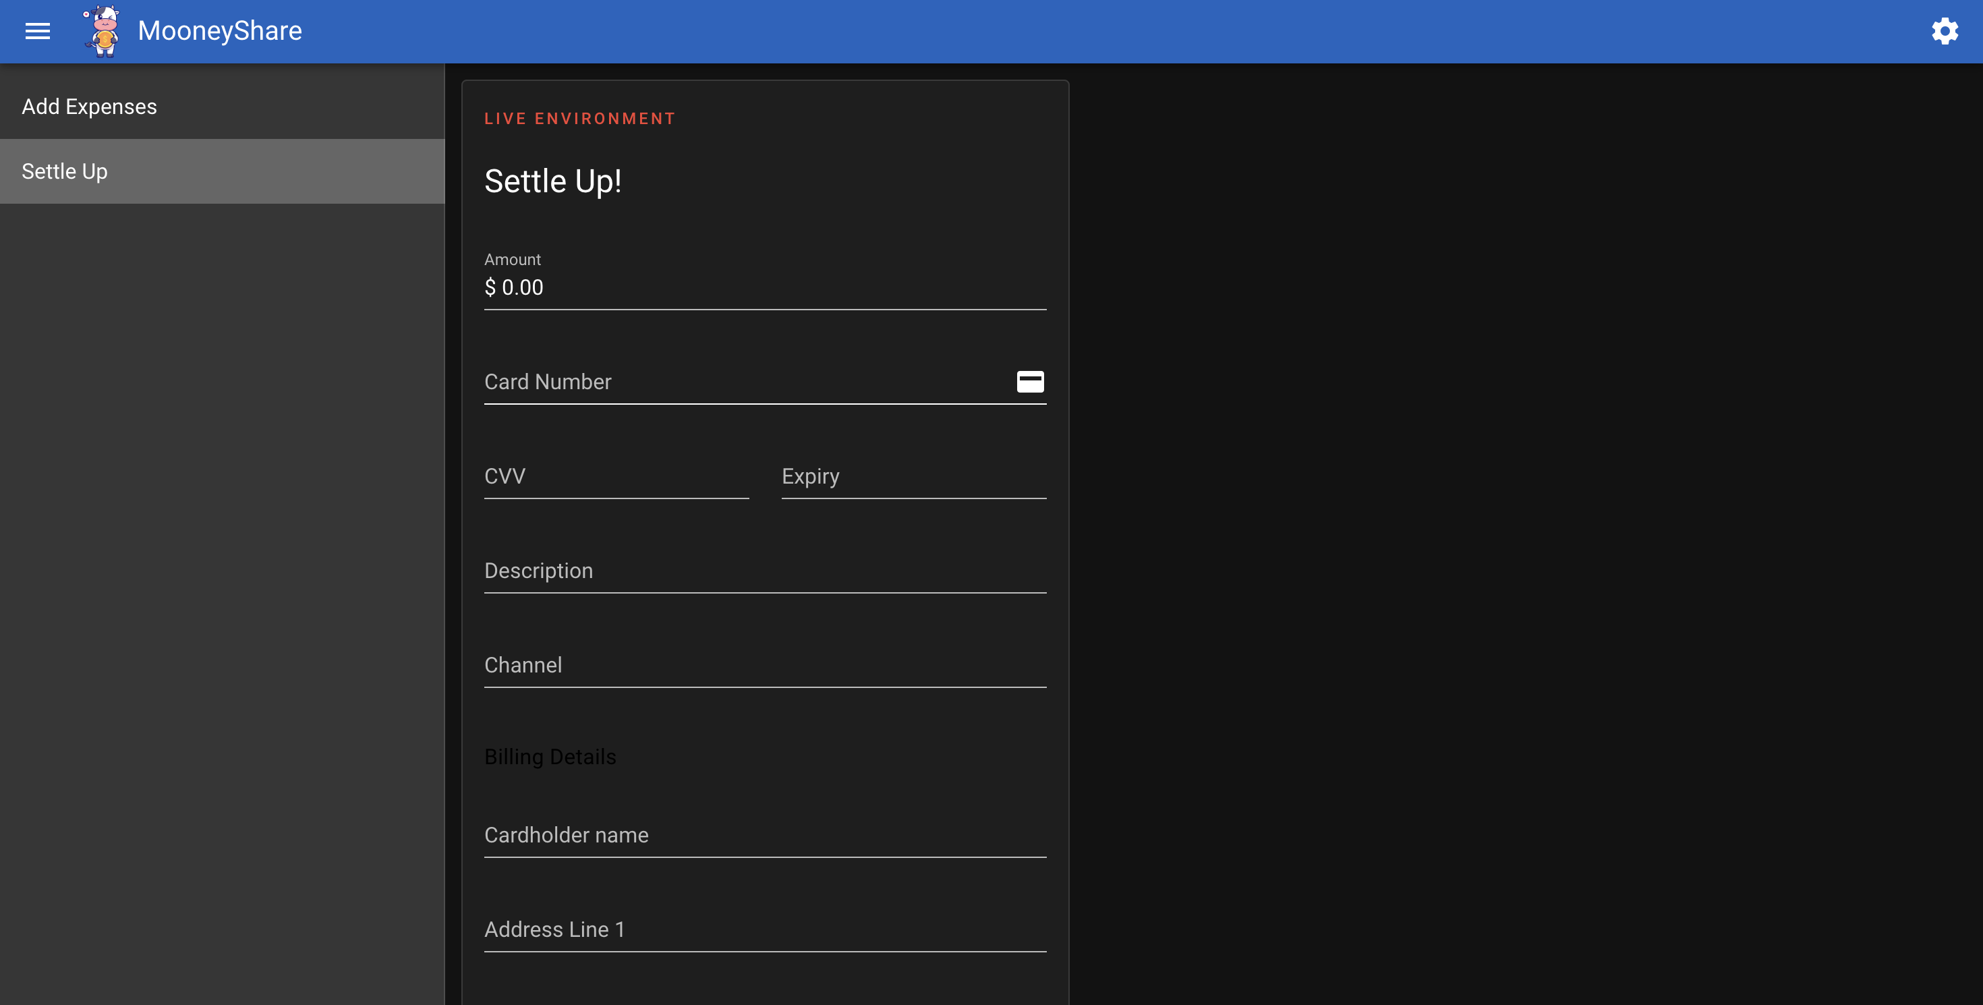This screenshot has height=1005, width=1983.
Task: Open the Channel field
Action: tap(764, 665)
